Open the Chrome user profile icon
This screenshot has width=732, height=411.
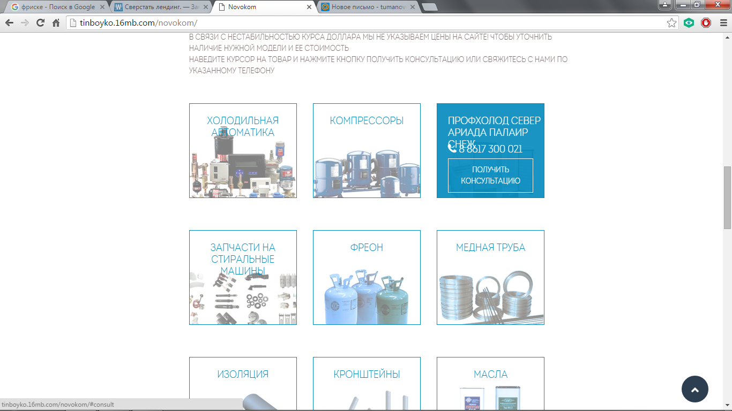(x=665, y=5)
